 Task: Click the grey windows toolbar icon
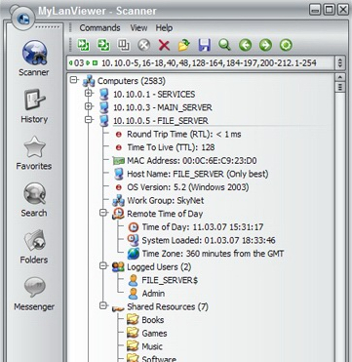click(x=124, y=45)
